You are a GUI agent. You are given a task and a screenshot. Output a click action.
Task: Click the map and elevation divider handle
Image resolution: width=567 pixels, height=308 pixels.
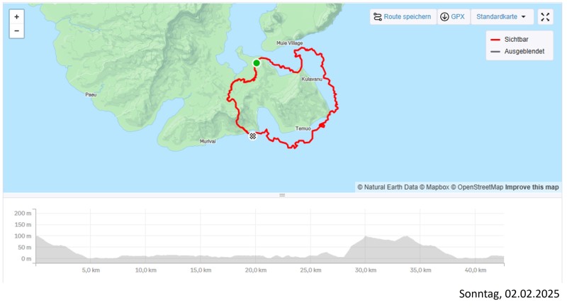(x=282, y=195)
